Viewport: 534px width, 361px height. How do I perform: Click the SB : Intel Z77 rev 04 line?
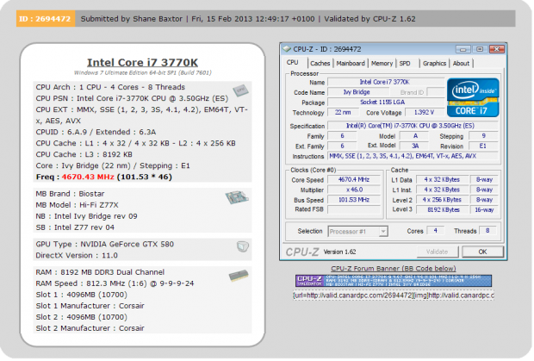(x=75, y=227)
